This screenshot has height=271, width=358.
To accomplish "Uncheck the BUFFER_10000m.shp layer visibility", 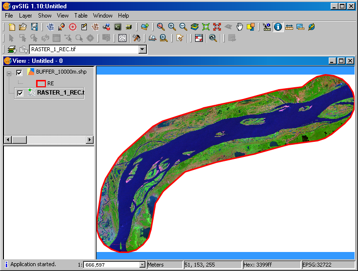I will click(19, 73).
